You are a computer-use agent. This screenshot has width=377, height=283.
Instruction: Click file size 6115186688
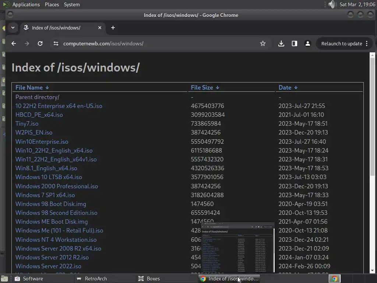coord(207,150)
